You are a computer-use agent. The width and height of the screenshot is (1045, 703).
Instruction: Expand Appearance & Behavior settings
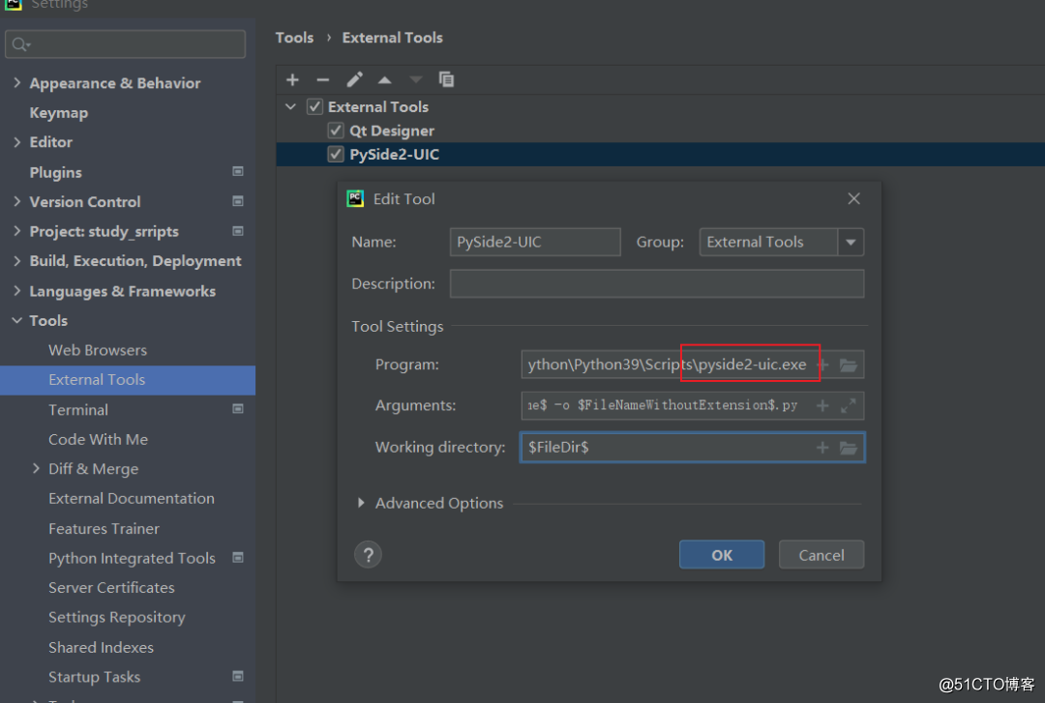(x=16, y=82)
